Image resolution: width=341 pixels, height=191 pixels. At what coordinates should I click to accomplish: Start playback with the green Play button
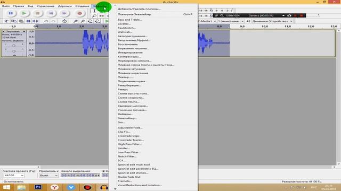click(24, 13)
